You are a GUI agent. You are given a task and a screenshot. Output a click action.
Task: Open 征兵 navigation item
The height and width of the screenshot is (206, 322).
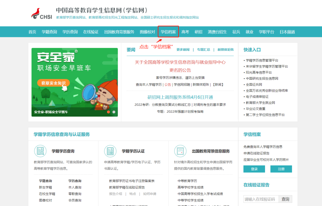point(236,32)
